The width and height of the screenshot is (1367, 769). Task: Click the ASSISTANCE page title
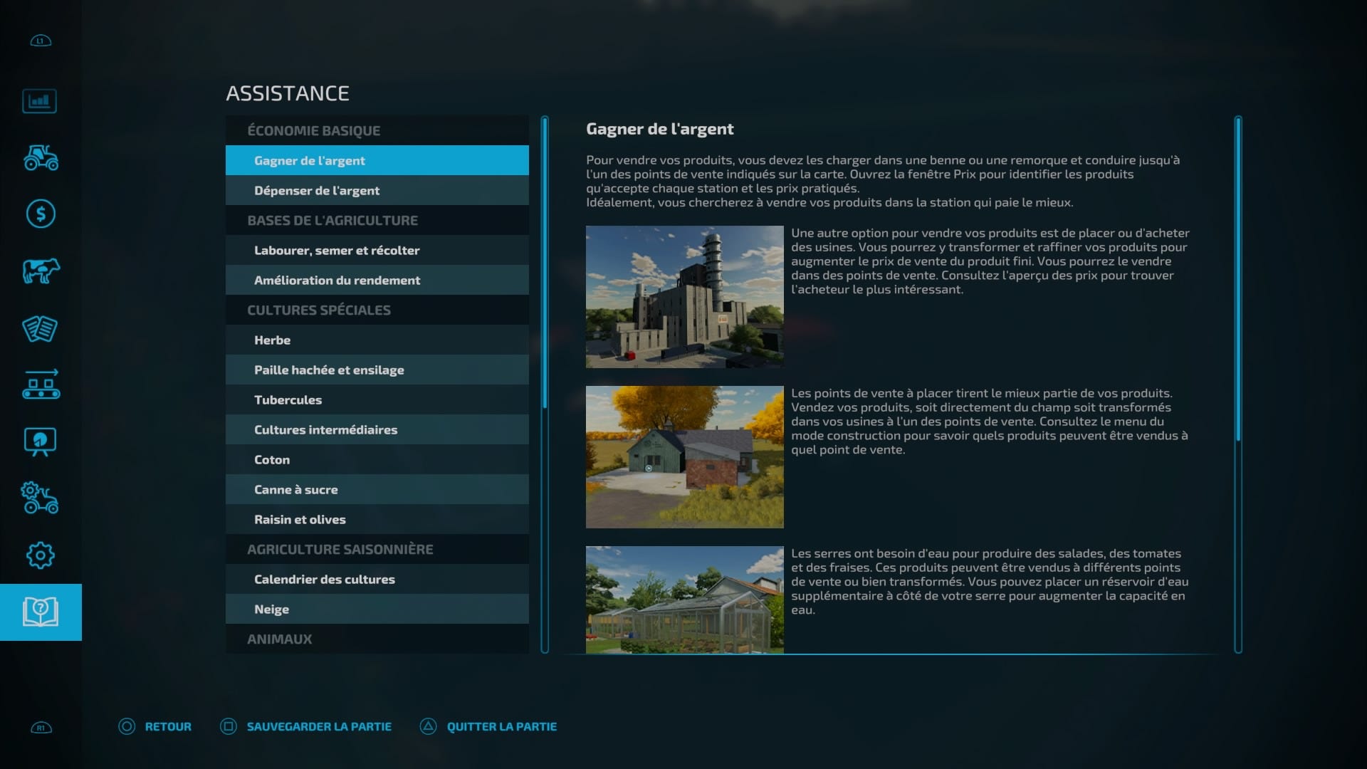tap(288, 93)
